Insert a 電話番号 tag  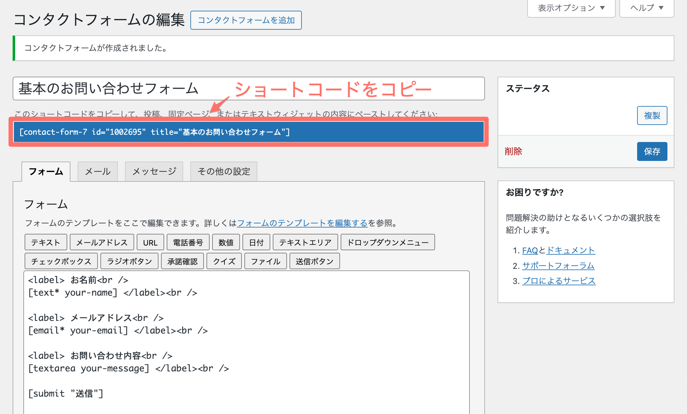point(188,242)
